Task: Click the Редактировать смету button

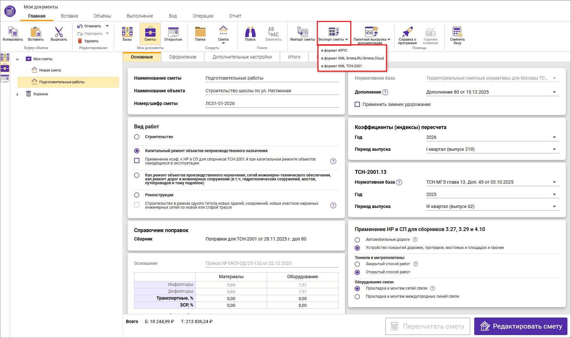Action: pos(520,326)
